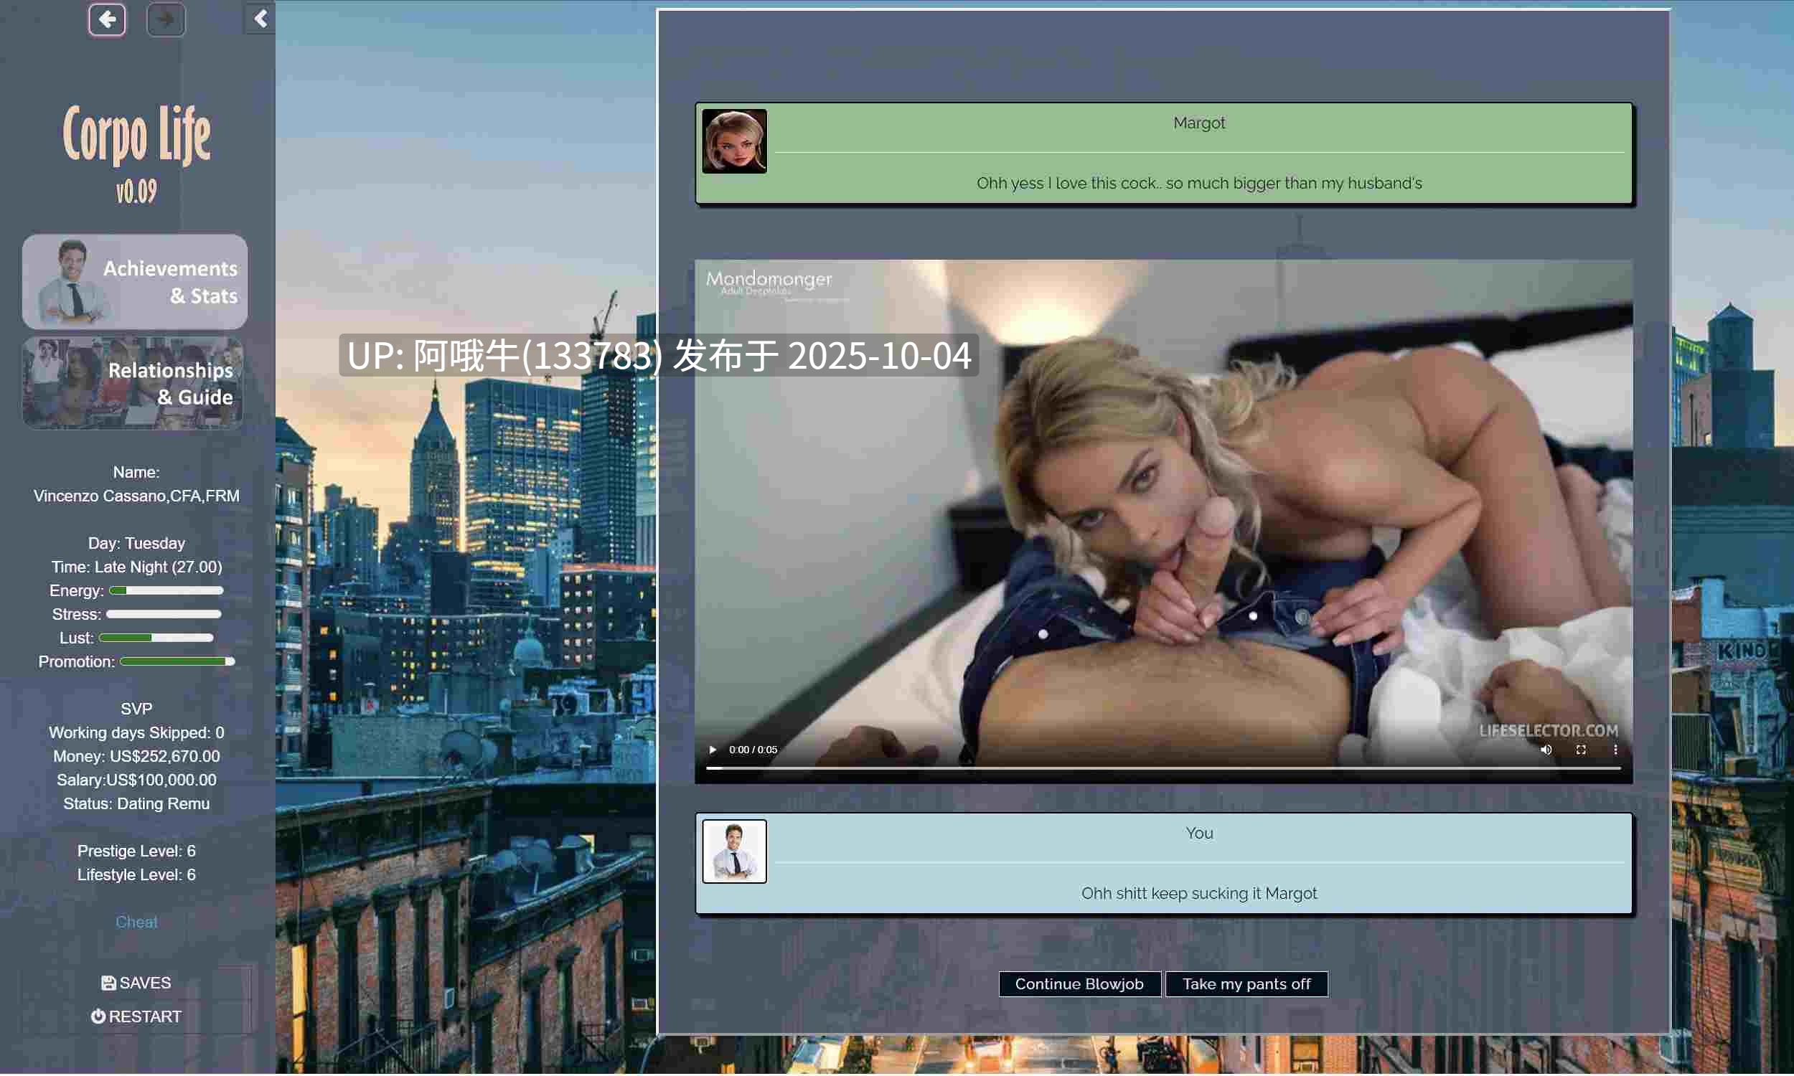Collapse the sidebar with the chevron
The width and height of the screenshot is (1794, 1076).
260,18
